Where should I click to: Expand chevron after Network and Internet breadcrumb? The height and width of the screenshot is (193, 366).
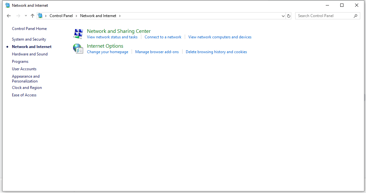[x=120, y=16]
